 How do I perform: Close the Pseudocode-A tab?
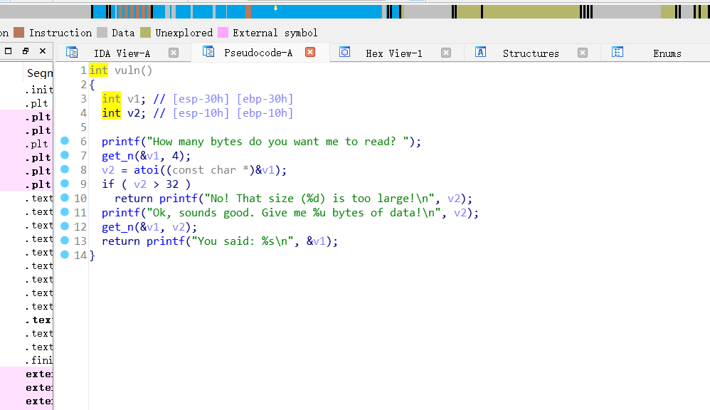coord(310,52)
